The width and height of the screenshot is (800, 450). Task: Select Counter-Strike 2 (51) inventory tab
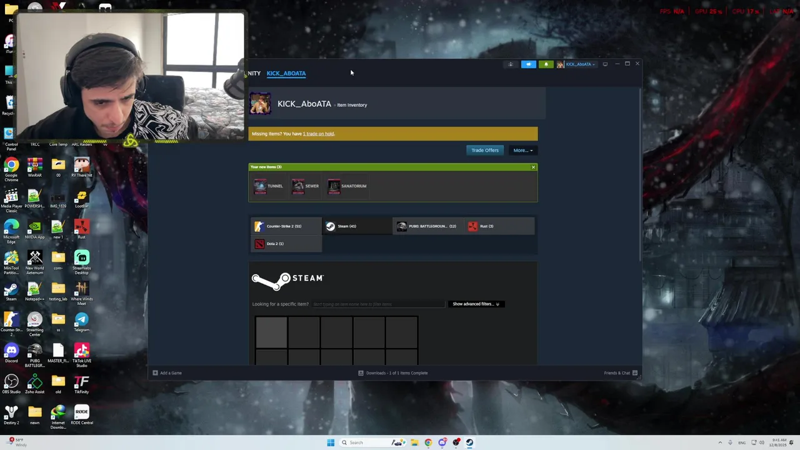tap(286, 226)
